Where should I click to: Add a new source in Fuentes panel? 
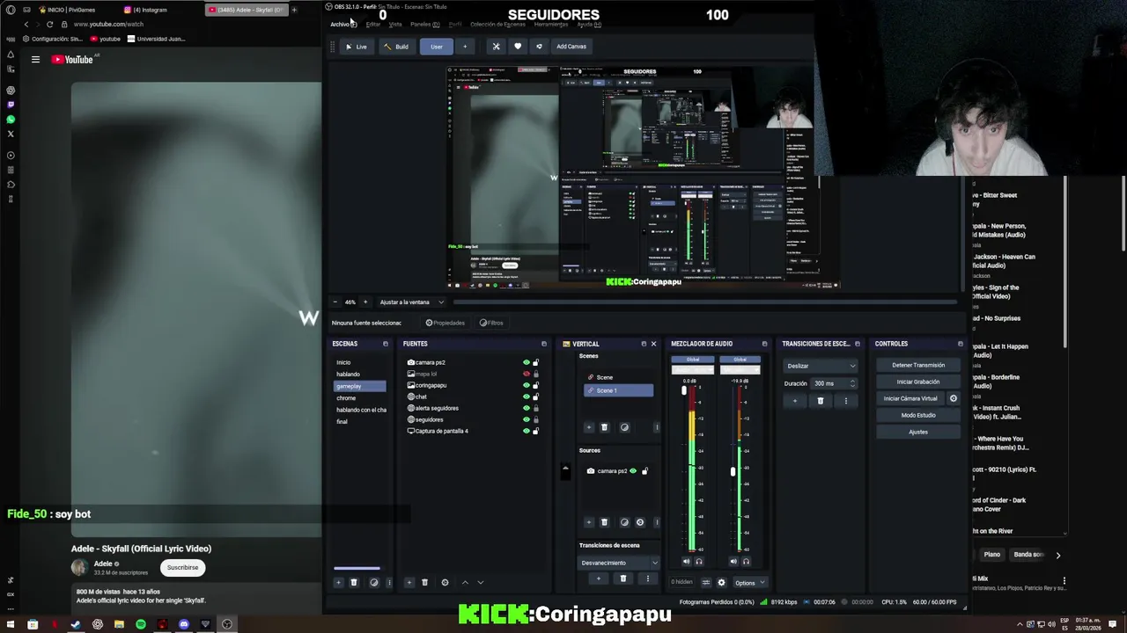tap(409, 582)
